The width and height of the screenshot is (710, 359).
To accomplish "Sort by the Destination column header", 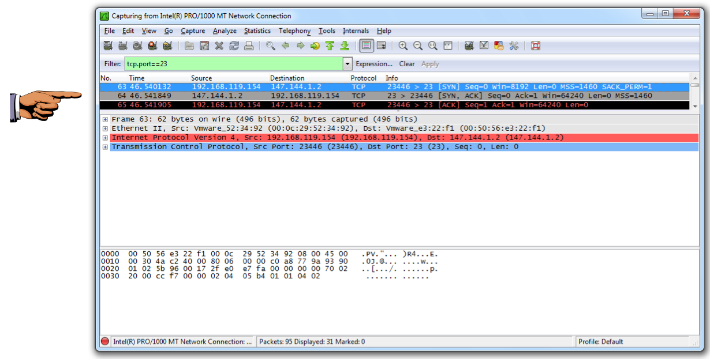I will (x=309, y=78).
